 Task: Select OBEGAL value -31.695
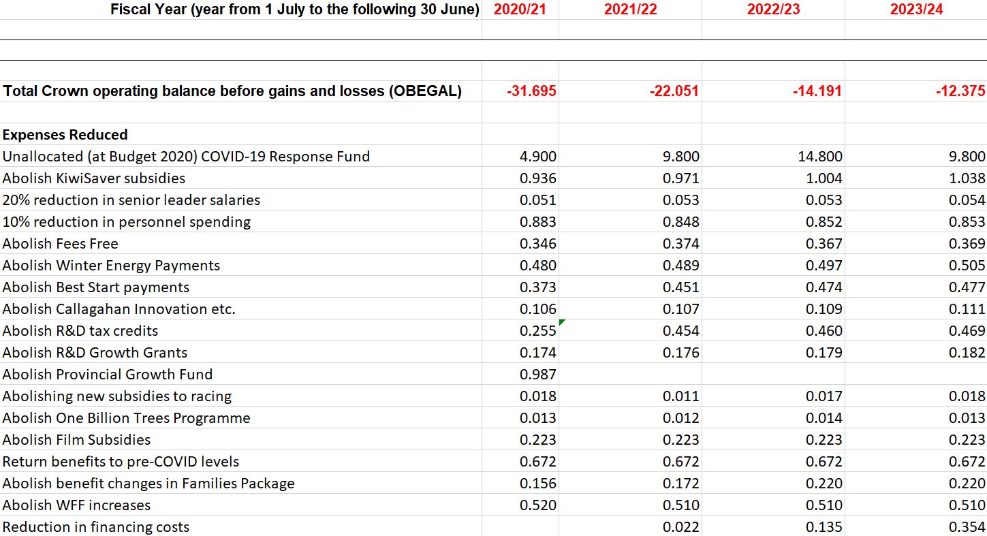click(531, 91)
